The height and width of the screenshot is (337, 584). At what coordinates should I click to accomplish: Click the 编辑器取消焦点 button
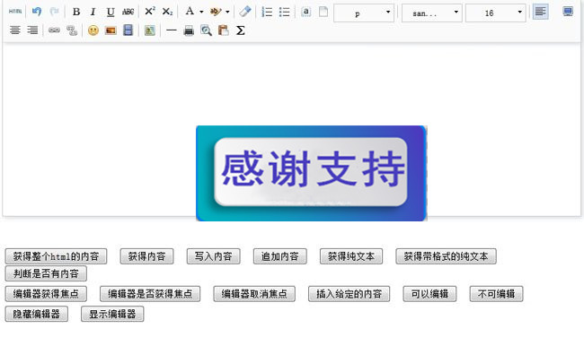[254, 294]
